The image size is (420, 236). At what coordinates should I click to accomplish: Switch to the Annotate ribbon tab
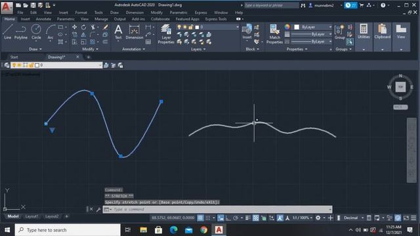coord(43,19)
